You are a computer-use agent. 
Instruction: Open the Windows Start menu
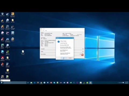pyautogui.click(x=2, y=83)
